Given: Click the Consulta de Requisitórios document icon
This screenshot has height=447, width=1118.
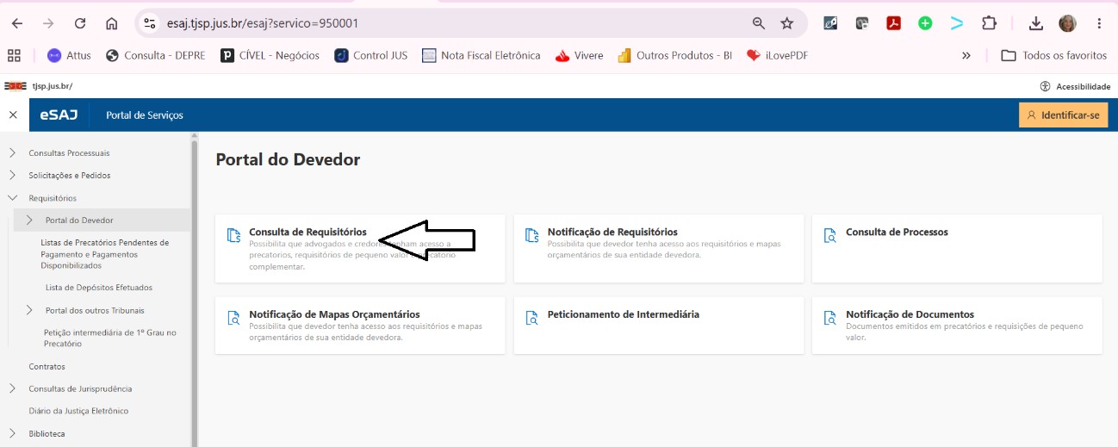Looking at the screenshot, I should 233,235.
